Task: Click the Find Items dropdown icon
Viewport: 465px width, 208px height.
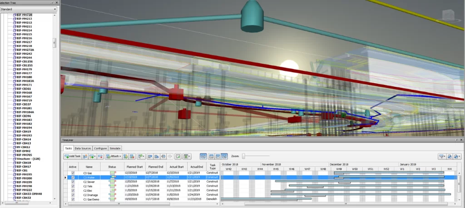Action: pos(141,156)
